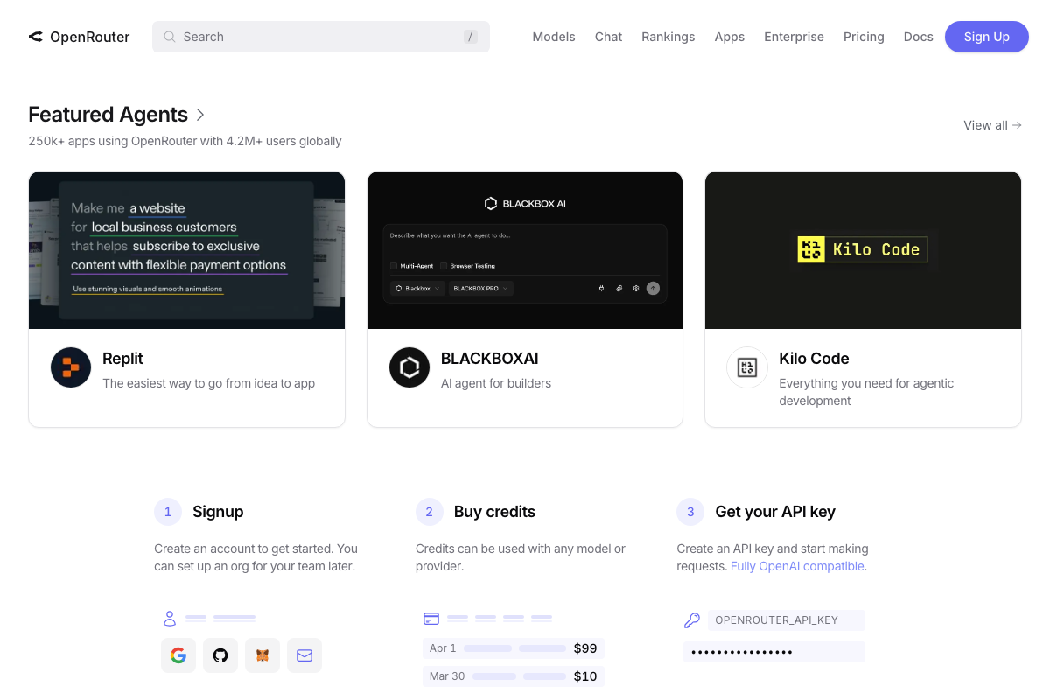Click the attachment icon in Blackbox preview
1050x700 pixels.
pos(619,288)
